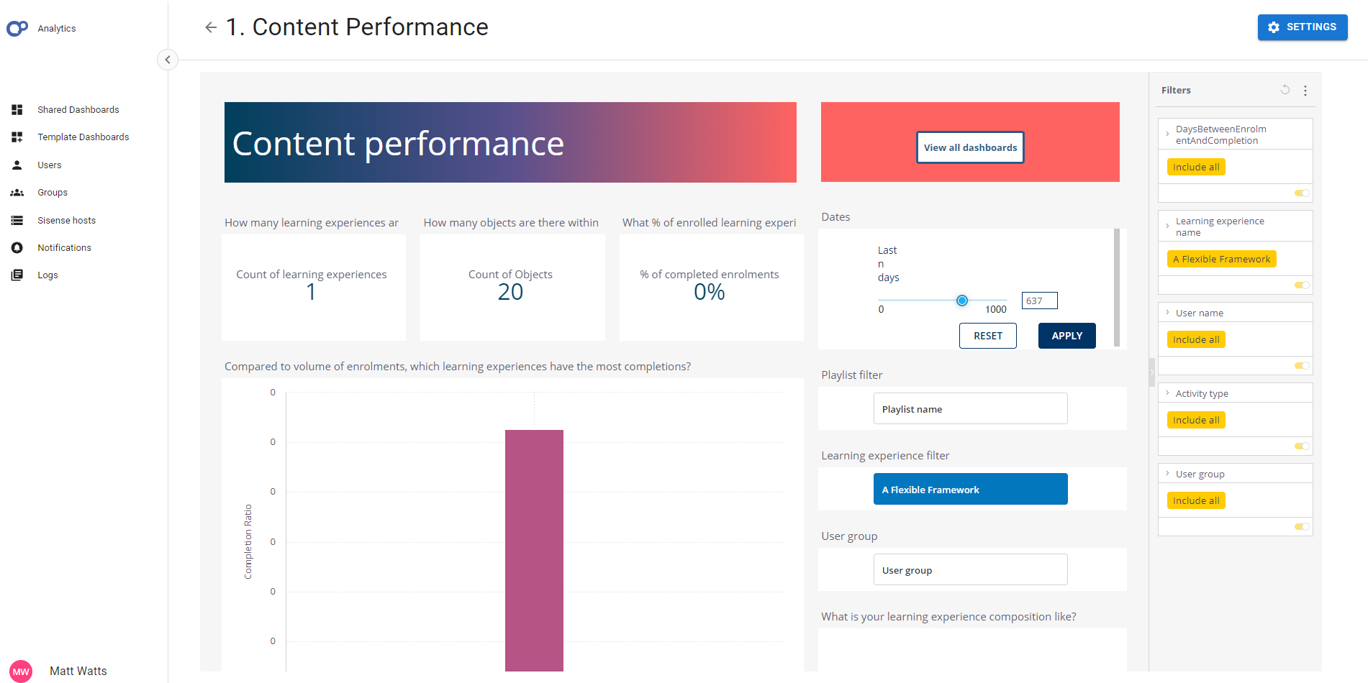Screen dimensions: 1368x683
Task: Toggle off the User name filter
Action: 1301,365
